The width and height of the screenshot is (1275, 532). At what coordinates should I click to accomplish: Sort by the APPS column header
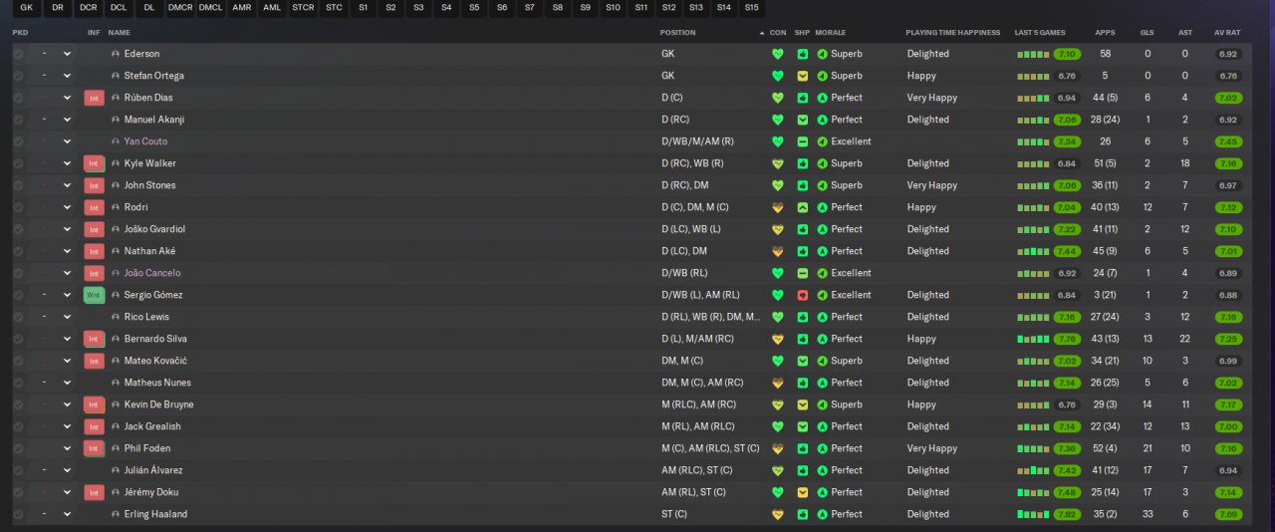click(x=1106, y=33)
